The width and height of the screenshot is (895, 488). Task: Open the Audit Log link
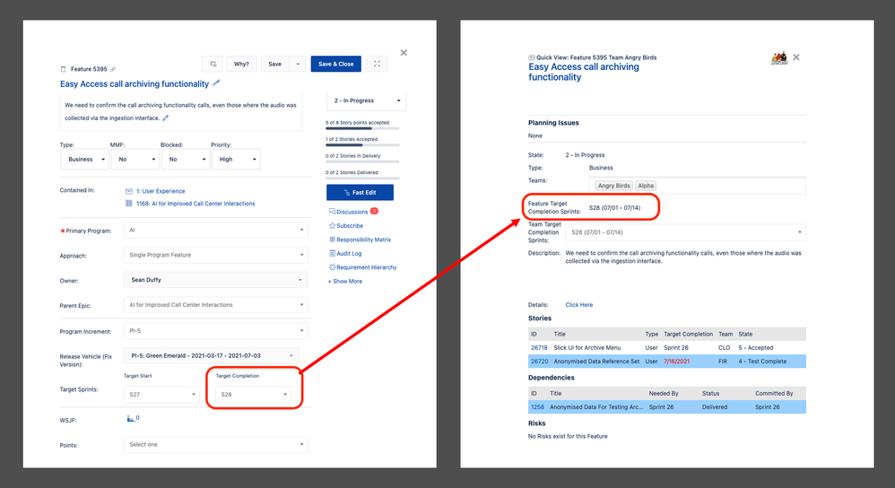point(349,253)
